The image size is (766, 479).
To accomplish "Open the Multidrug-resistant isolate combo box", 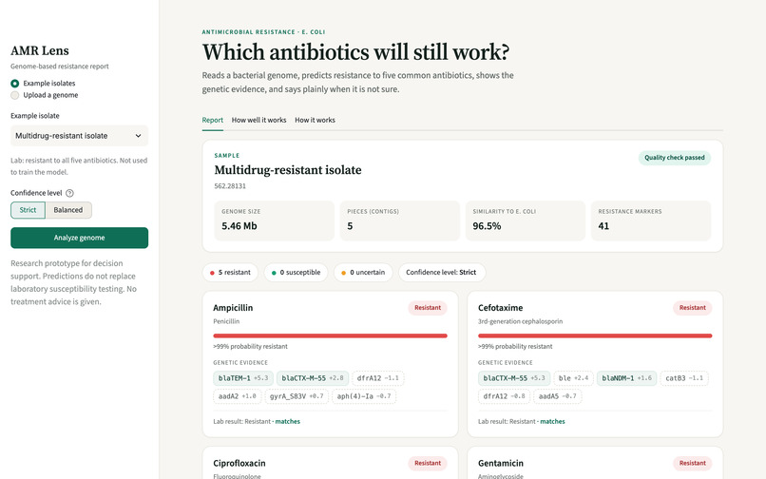I will point(79,136).
